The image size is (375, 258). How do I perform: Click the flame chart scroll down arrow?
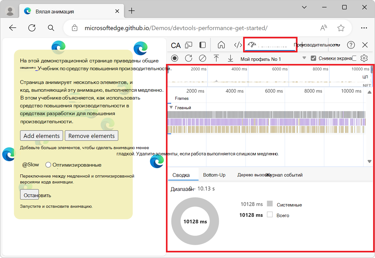pos(369,161)
